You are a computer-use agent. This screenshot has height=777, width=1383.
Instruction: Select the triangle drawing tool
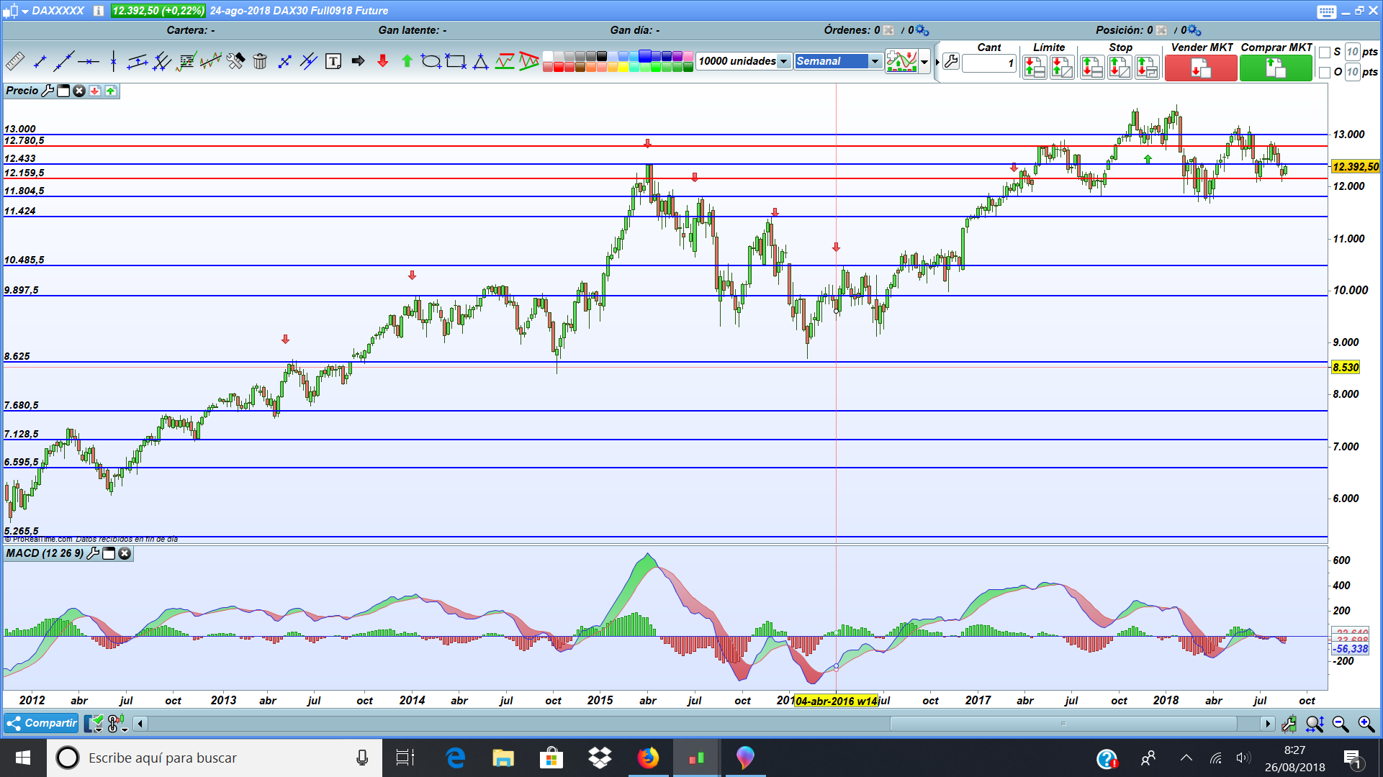tap(480, 62)
